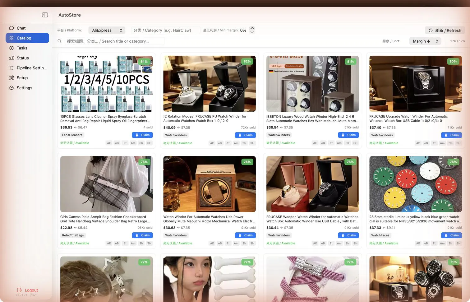The width and height of the screenshot is (470, 302).
Task: Go to the Catalog section
Action: [x=27, y=38]
